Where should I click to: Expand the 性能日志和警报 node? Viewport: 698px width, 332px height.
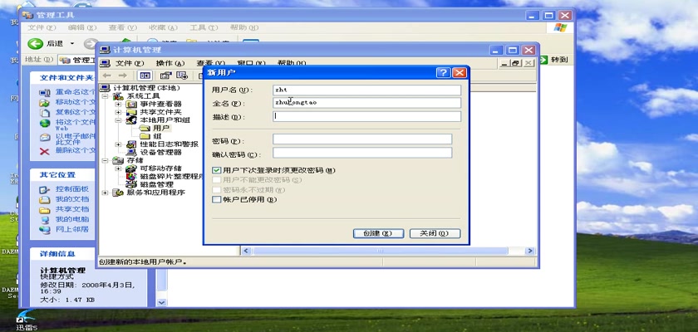tap(118, 144)
